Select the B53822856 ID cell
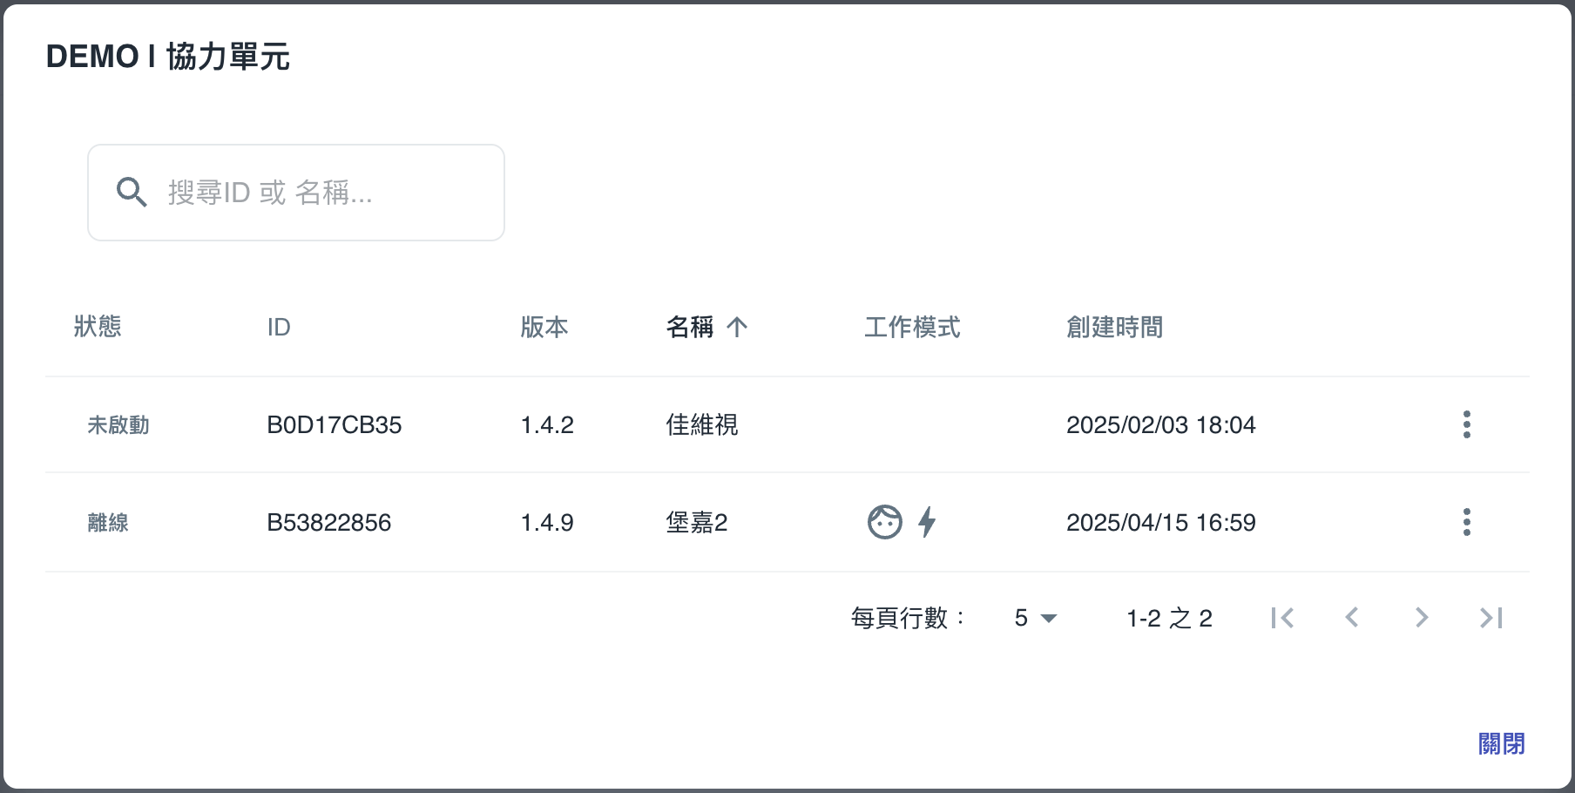The image size is (1575, 793). [x=328, y=522]
